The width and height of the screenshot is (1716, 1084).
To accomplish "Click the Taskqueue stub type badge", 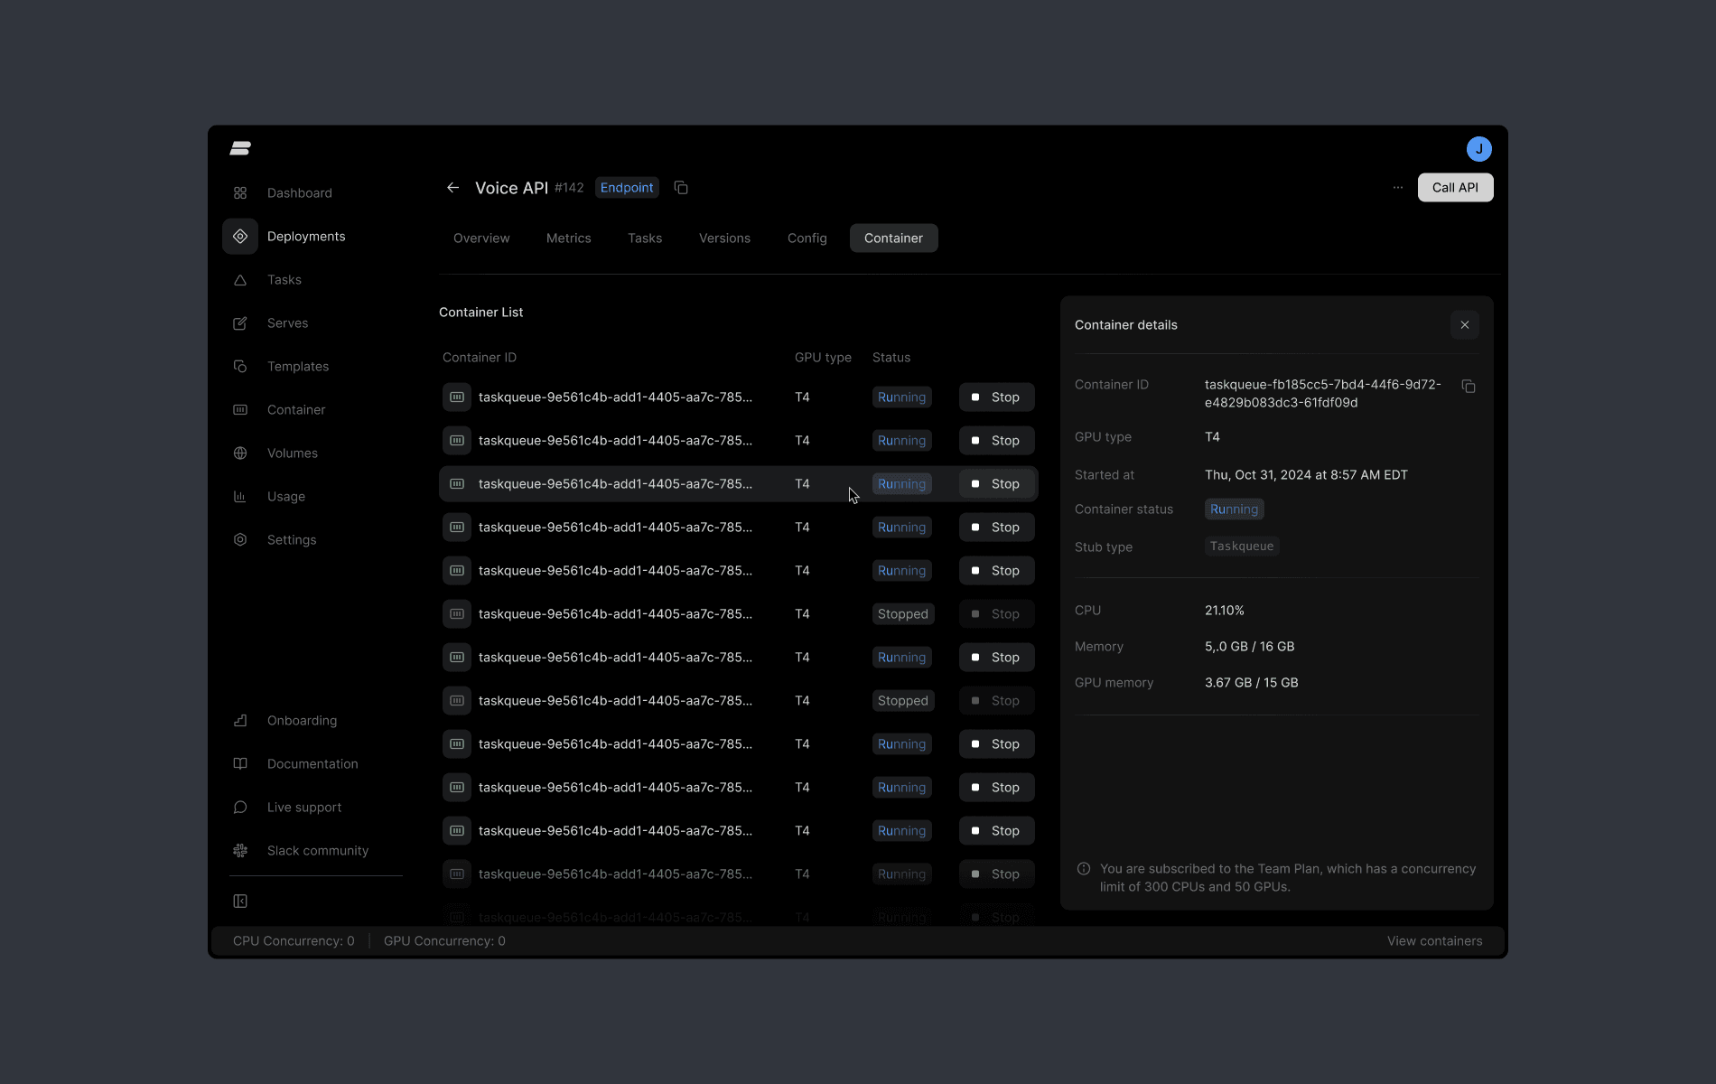I will 1242,547.
